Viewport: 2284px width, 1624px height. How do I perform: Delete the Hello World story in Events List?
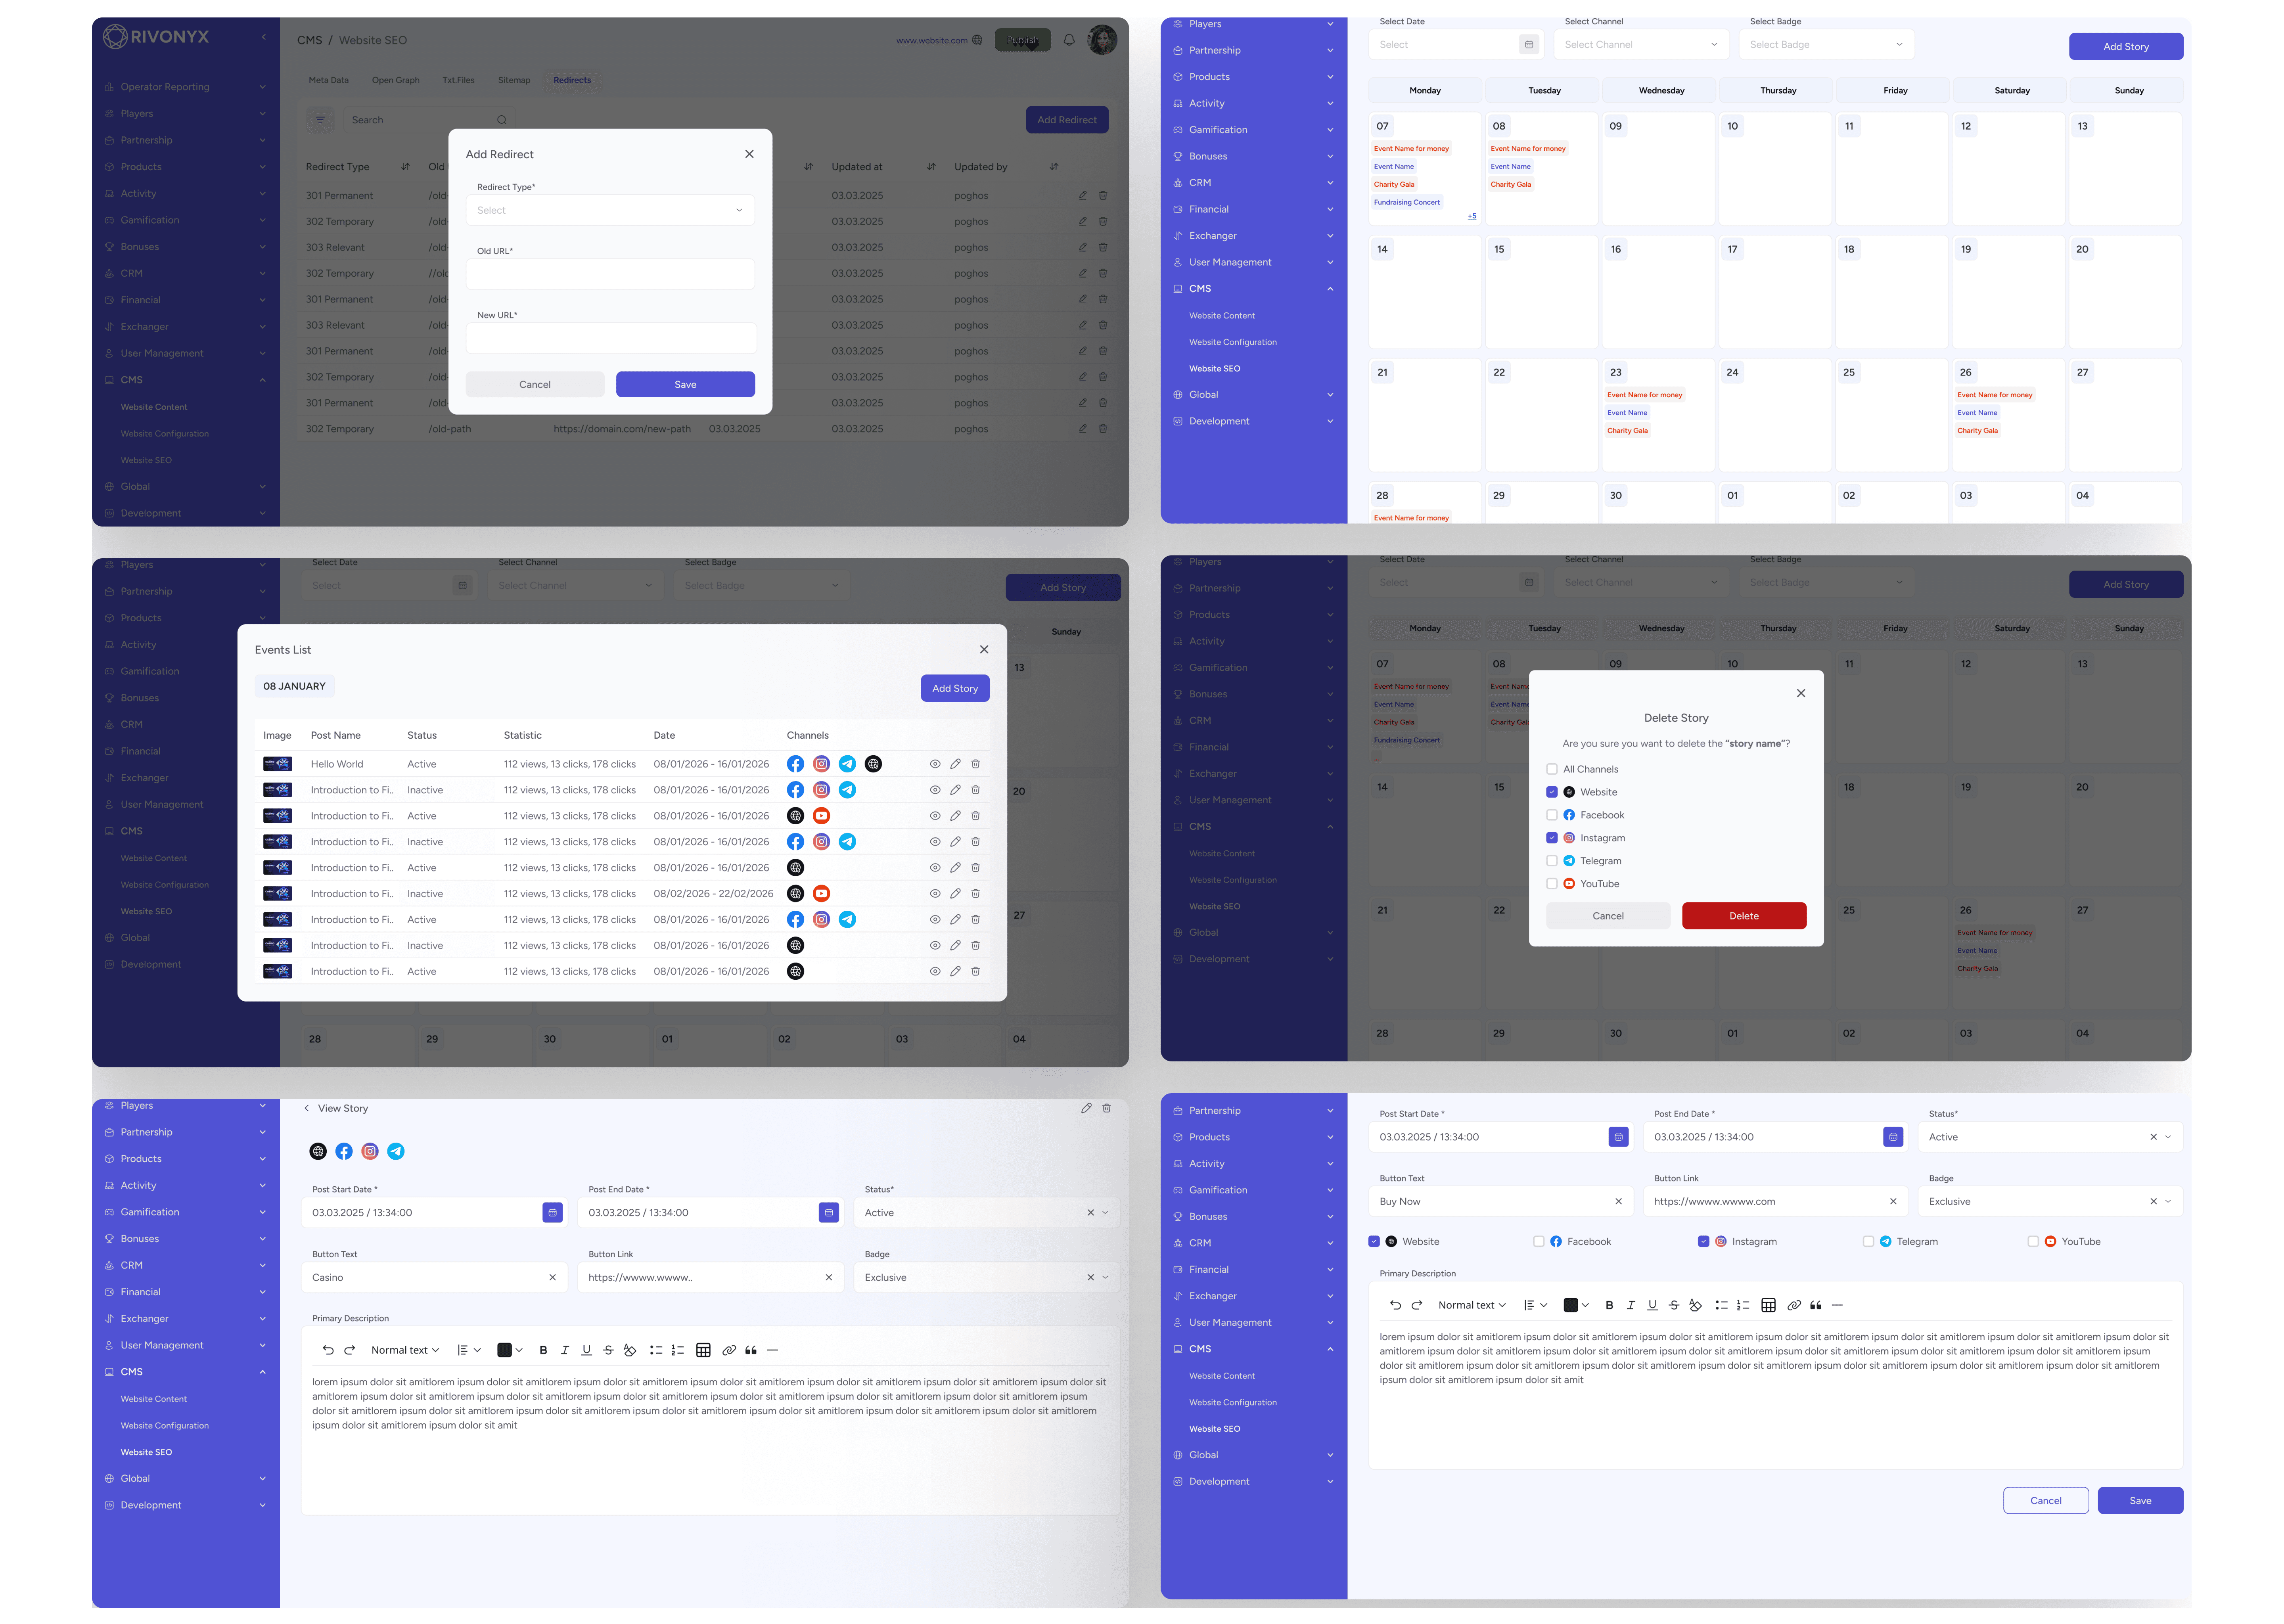[975, 764]
